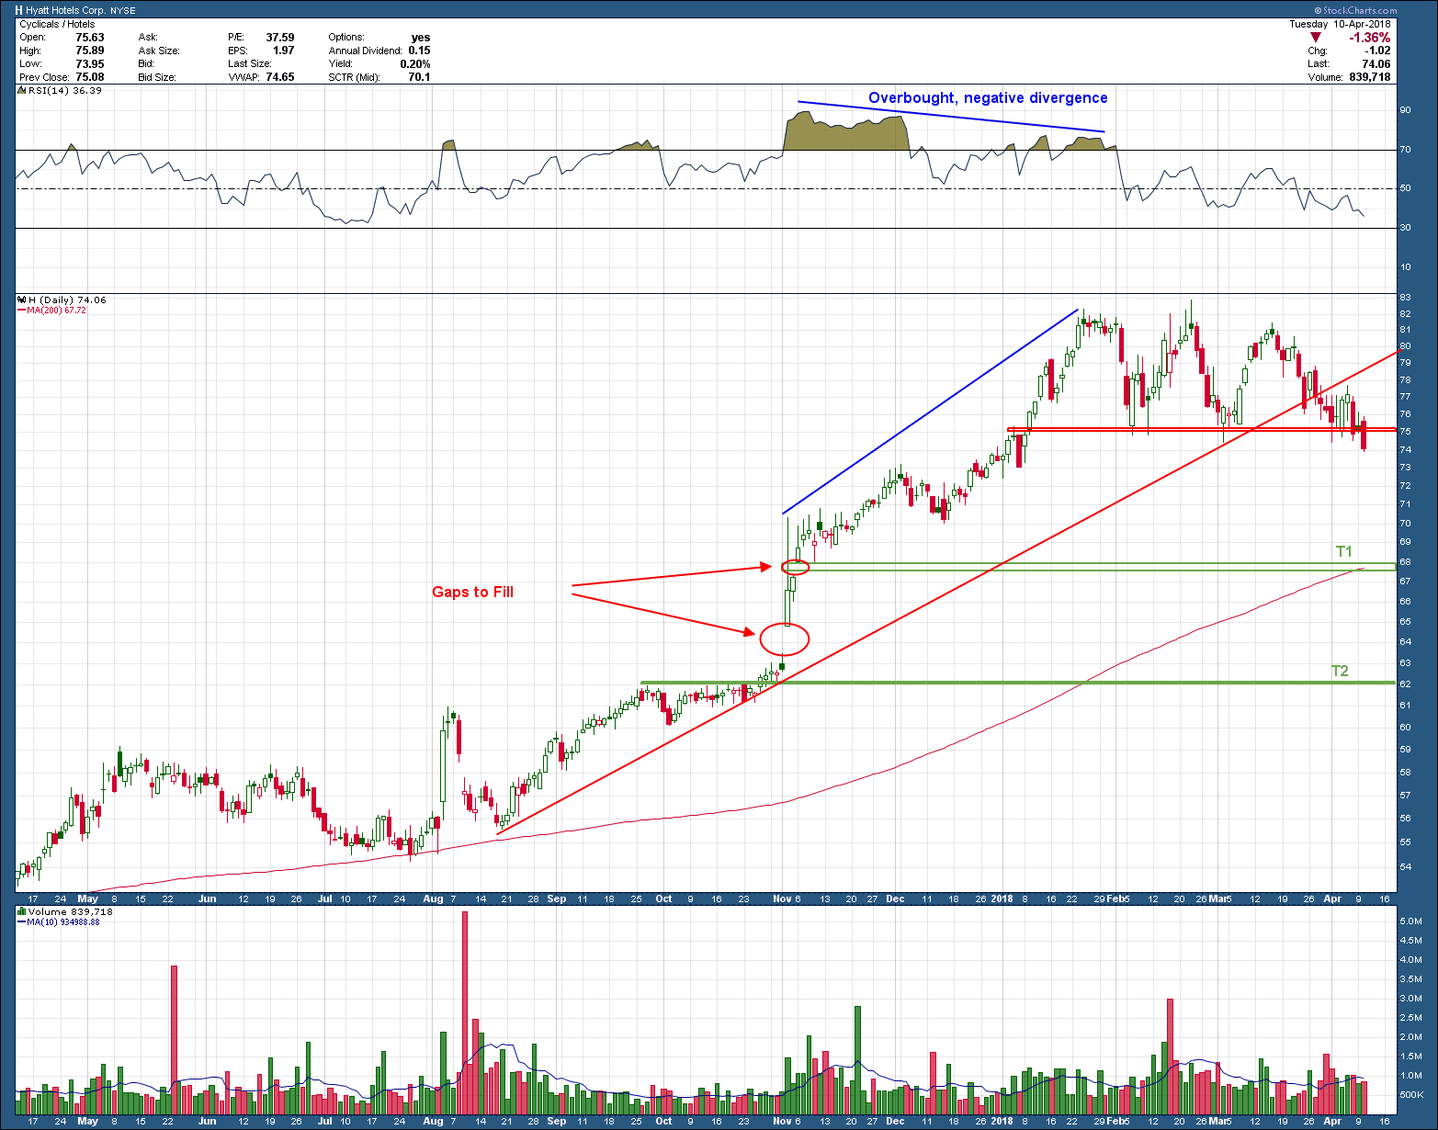Click the RSI axis level 70
This screenshot has height=1130, width=1438.
(1406, 150)
